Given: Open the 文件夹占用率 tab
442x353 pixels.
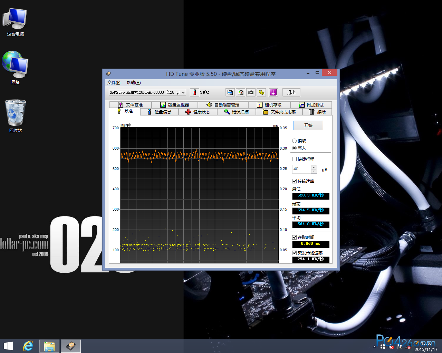Looking at the screenshot, I should click(279, 112).
